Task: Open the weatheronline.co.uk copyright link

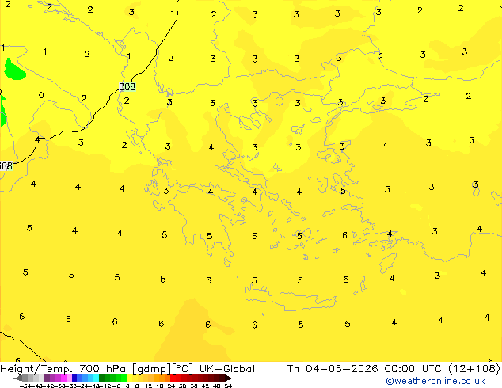Action: pos(435,381)
